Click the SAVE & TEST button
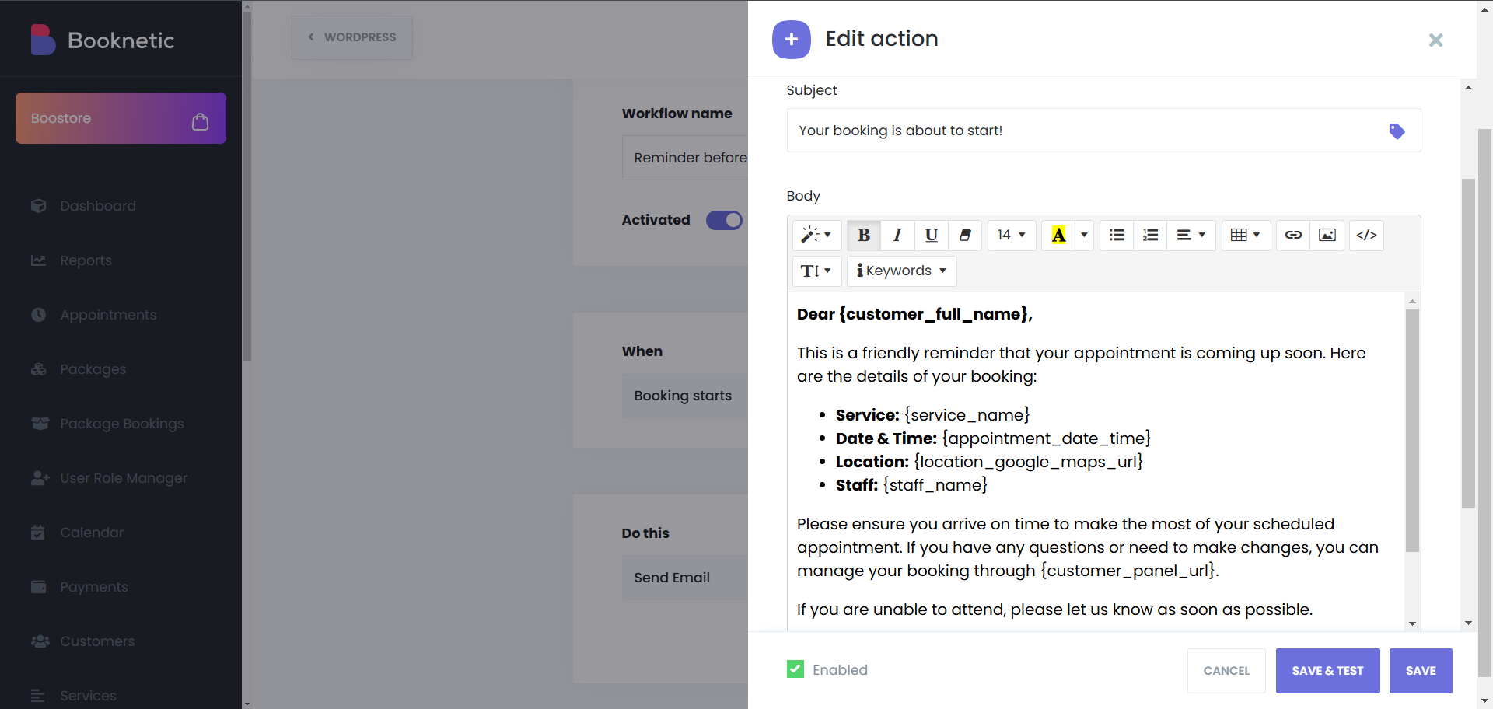Image resolution: width=1493 pixels, height=709 pixels. click(x=1327, y=671)
